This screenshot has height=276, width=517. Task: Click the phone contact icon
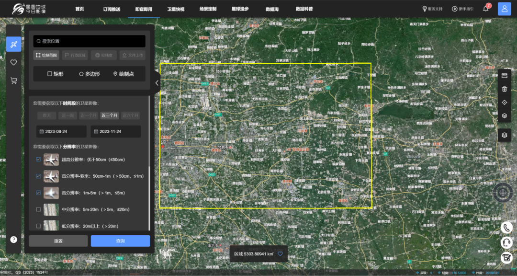pos(506,227)
